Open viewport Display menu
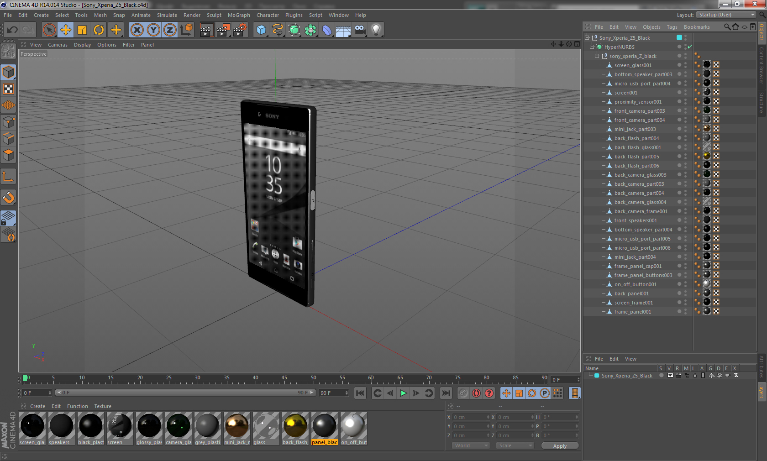Screen dimensions: 767x461 click(x=82, y=45)
